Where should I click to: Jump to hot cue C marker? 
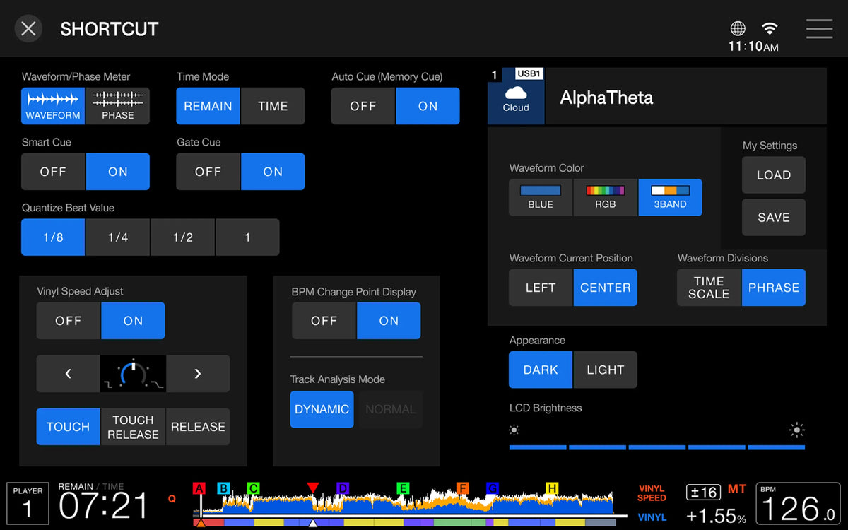click(254, 488)
